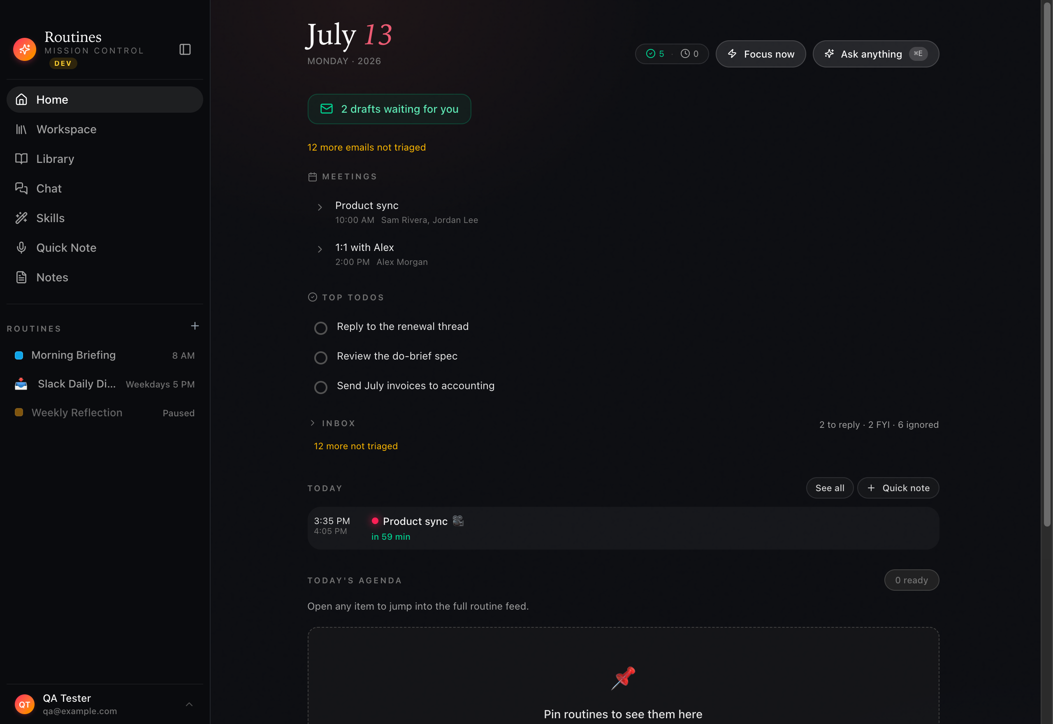1053x724 pixels.
Task: Click the 0 ready badge
Action: [x=911, y=580]
